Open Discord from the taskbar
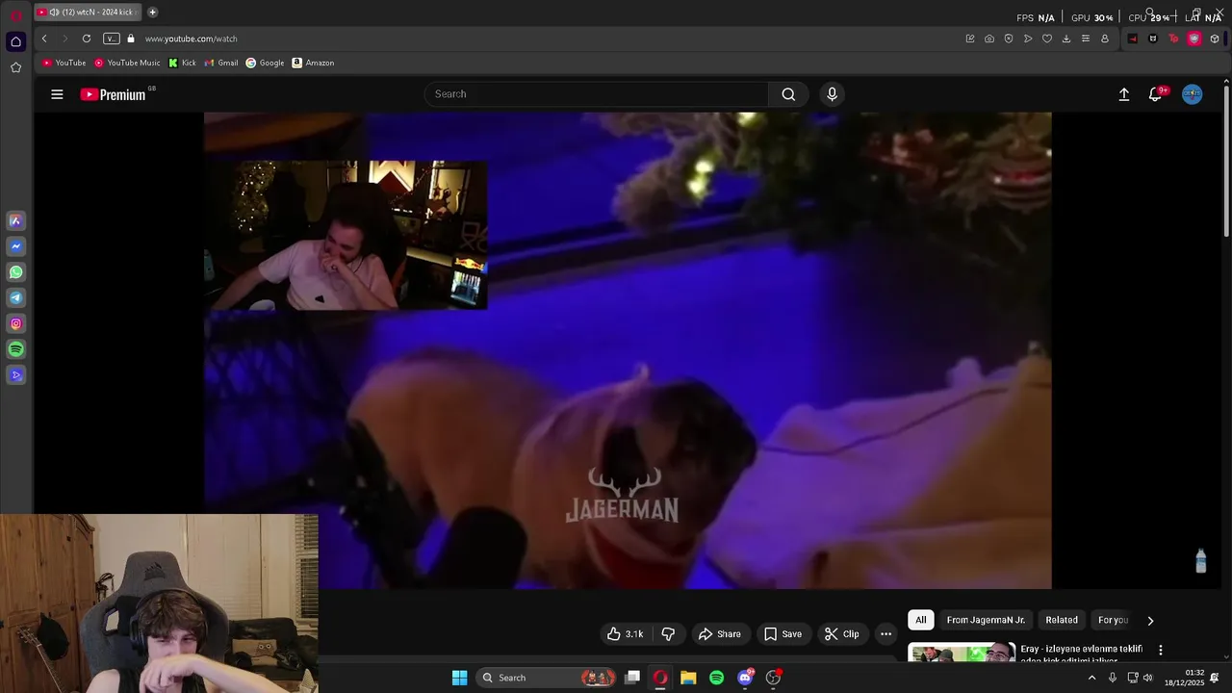This screenshot has height=693, width=1232. 745,678
